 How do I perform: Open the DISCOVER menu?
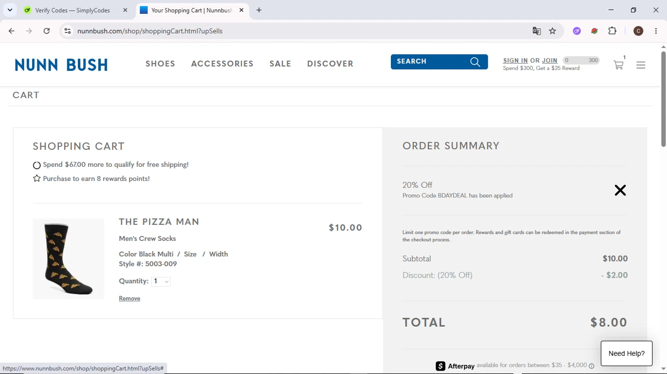pos(330,64)
